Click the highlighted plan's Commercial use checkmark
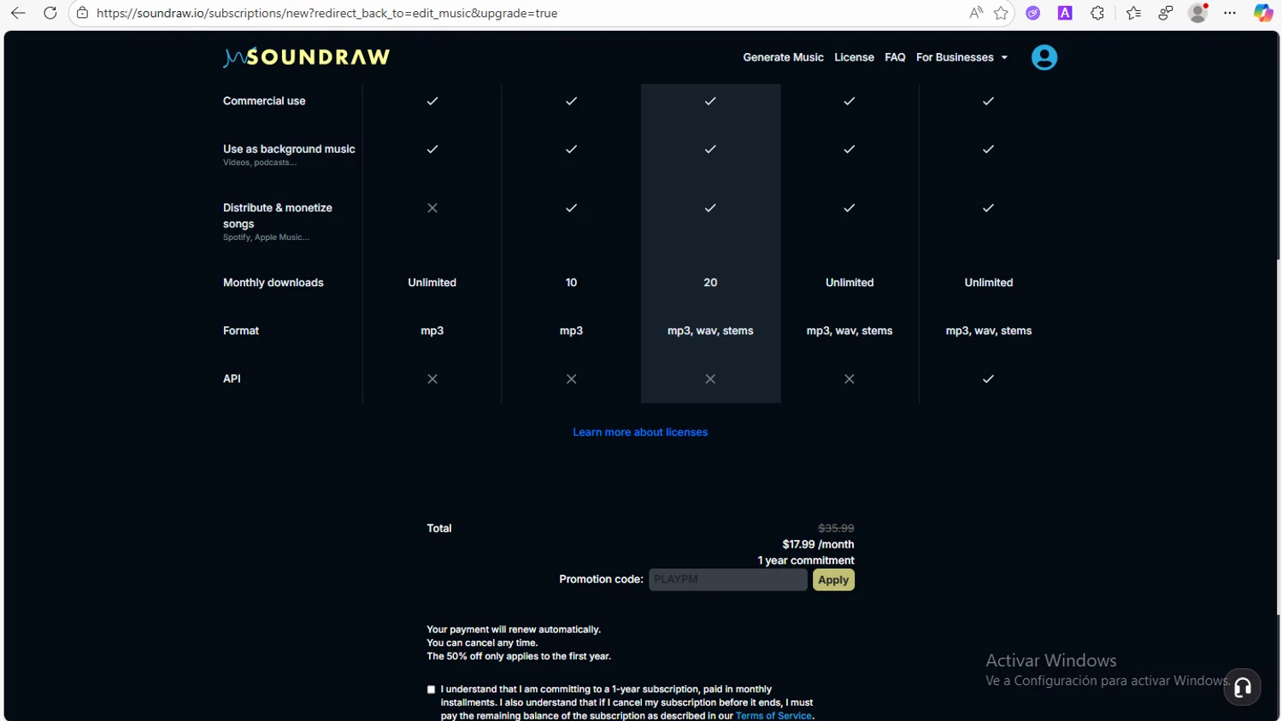The height and width of the screenshot is (721, 1282). (710, 101)
